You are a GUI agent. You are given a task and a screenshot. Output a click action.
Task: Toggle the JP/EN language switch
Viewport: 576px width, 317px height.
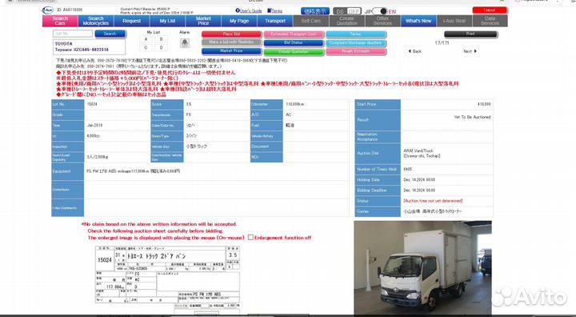[380, 11]
